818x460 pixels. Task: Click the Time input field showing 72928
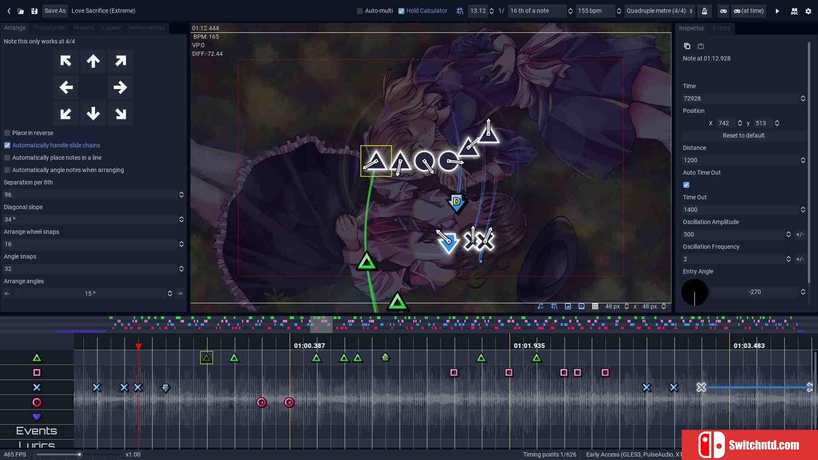pos(740,98)
